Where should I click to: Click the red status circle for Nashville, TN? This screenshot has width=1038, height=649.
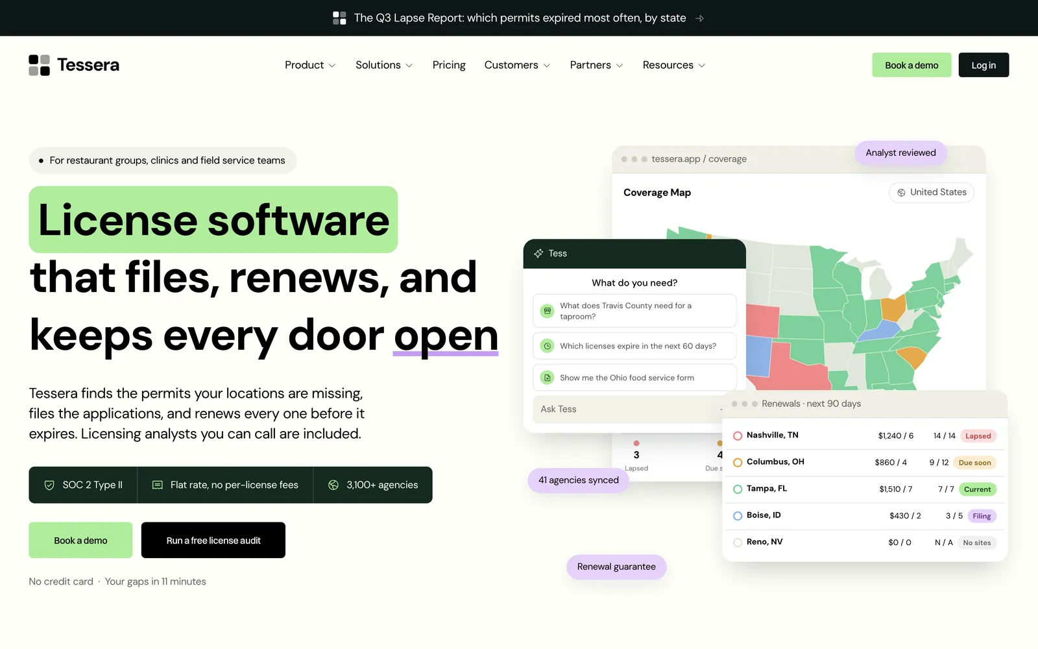click(738, 436)
